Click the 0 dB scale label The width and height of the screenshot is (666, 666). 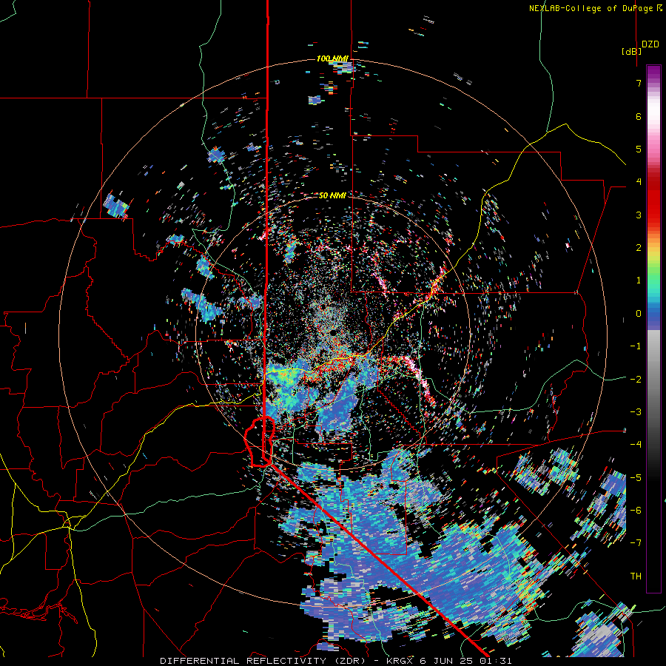639,314
